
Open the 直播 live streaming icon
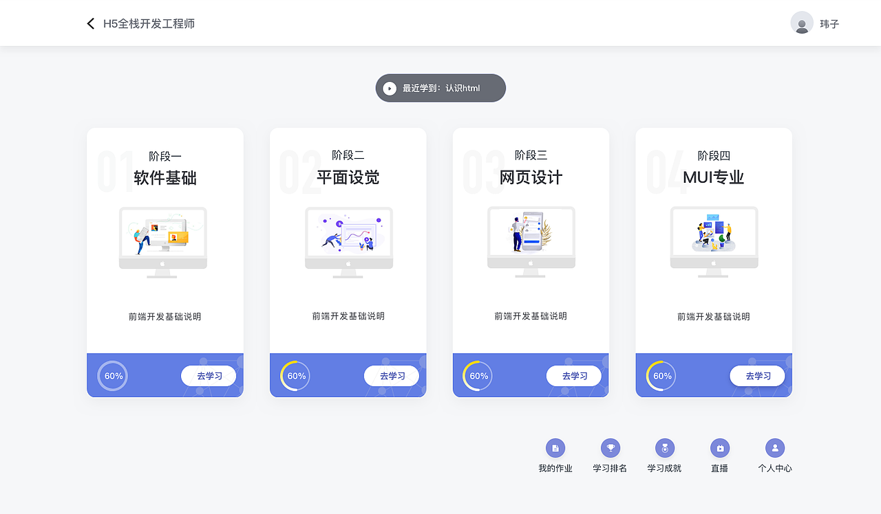pyautogui.click(x=719, y=448)
